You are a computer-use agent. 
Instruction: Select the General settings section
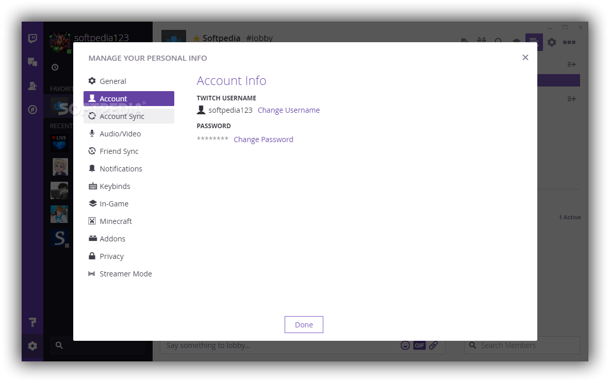click(129, 81)
